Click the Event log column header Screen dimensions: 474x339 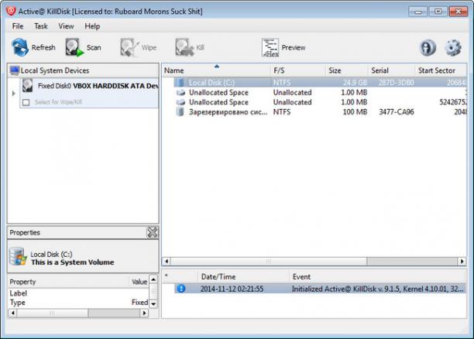pyautogui.click(x=378, y=276)
